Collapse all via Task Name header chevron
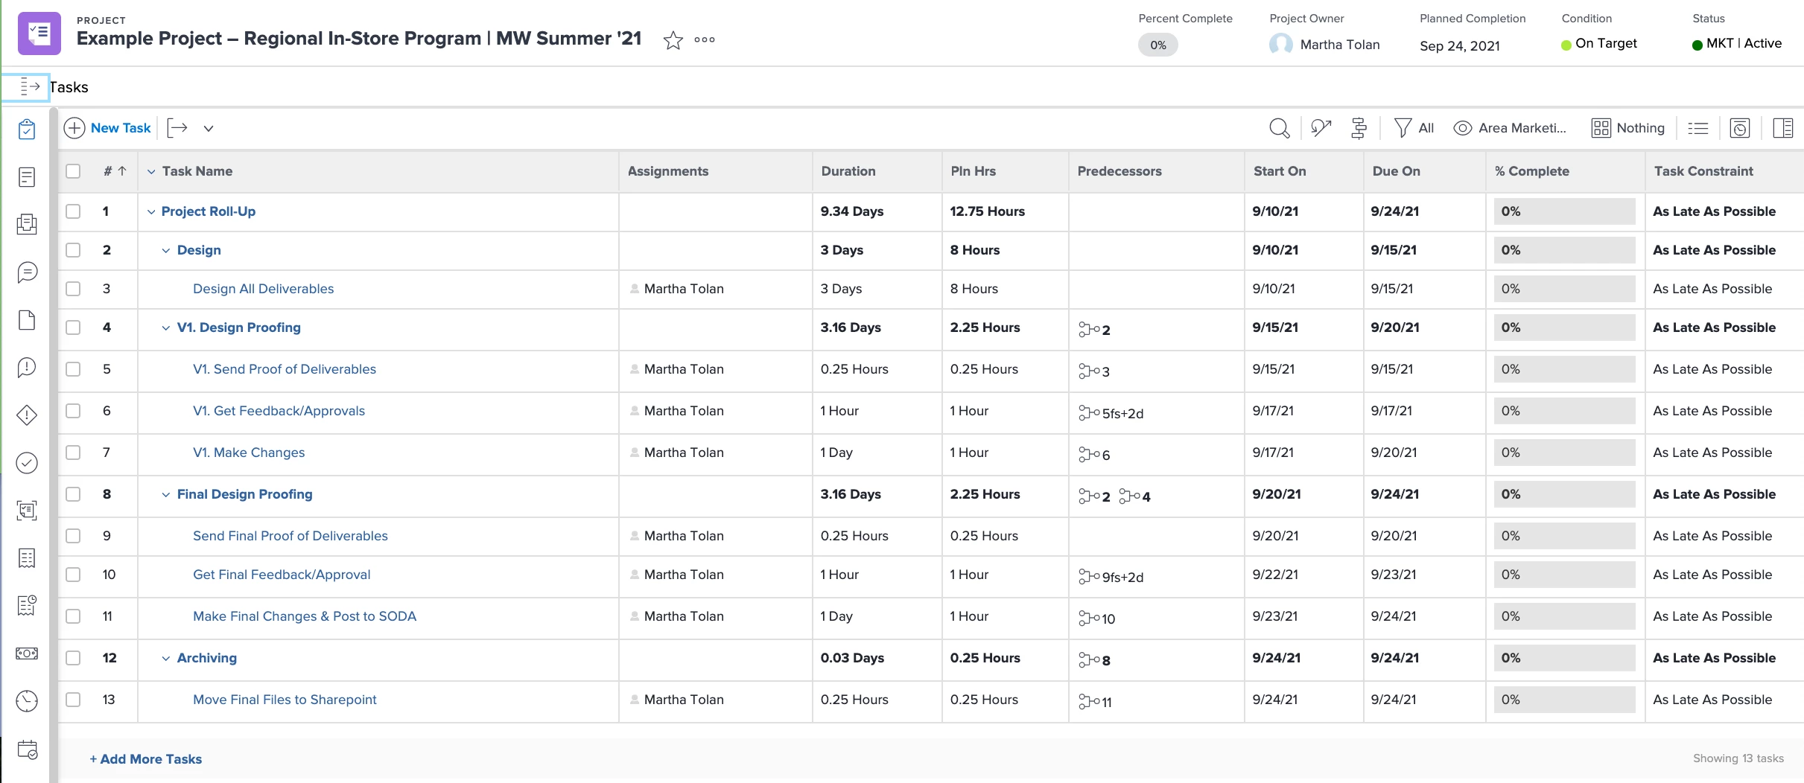1804x783 pixels. coord(151,172)
